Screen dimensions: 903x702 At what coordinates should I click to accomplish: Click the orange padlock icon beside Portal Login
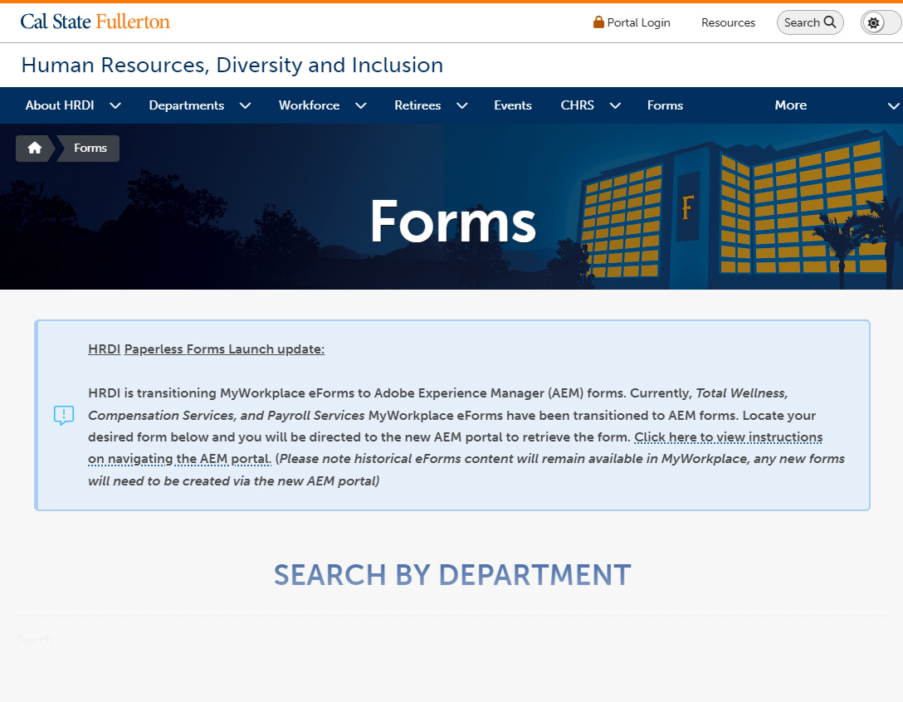(x=598, y=22)
